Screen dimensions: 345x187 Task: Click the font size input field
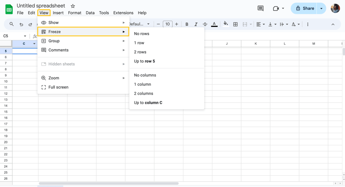coord(167,24)
